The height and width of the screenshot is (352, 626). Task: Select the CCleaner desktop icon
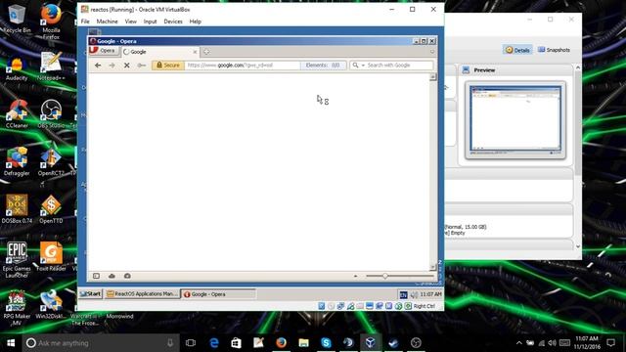tap(17, 113)
